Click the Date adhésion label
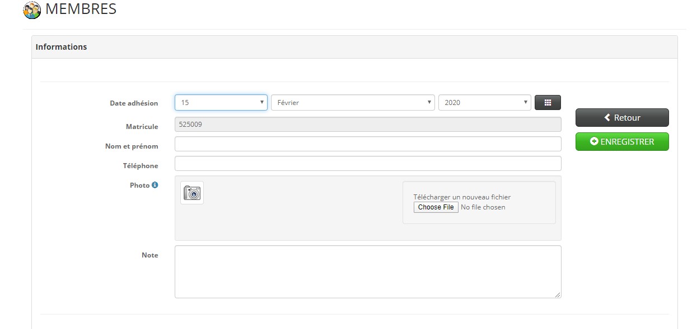692x329 pixels. point(134,103)
